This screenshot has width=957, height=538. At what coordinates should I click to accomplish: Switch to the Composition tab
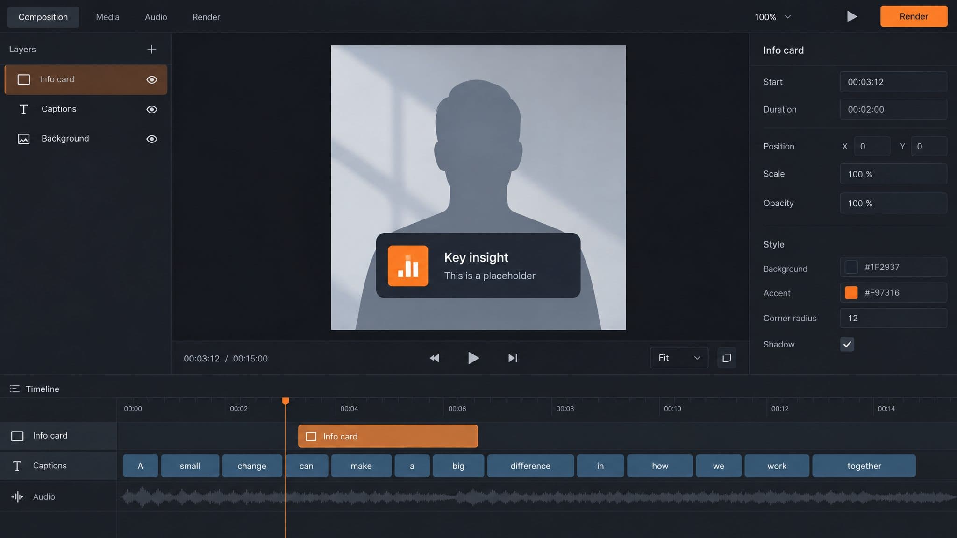[43, 17]
